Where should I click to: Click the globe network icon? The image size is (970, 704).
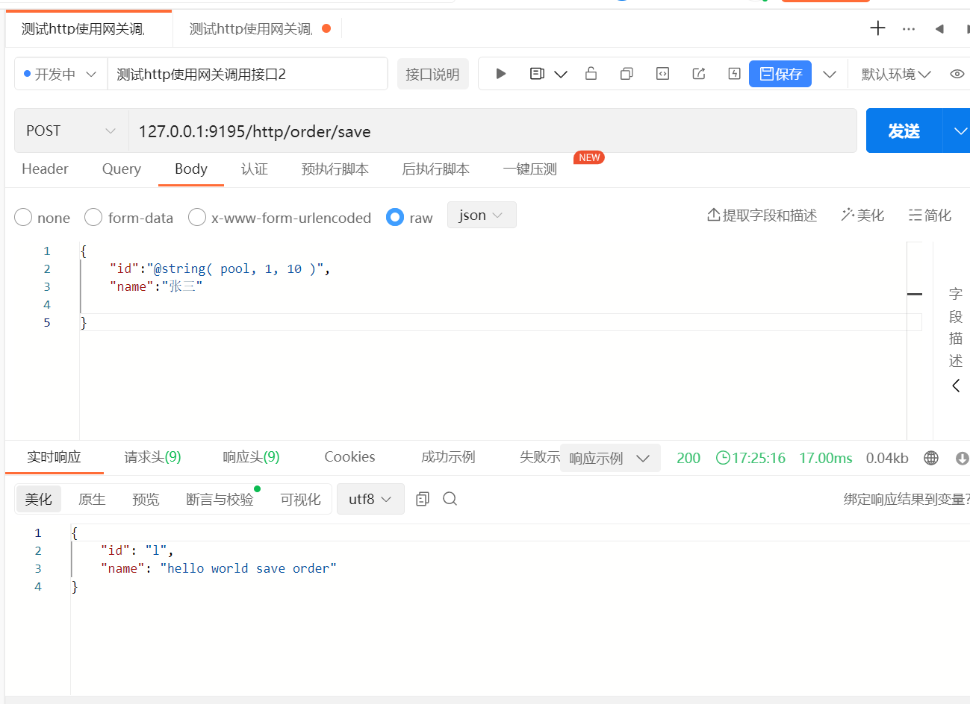(931, 458)
